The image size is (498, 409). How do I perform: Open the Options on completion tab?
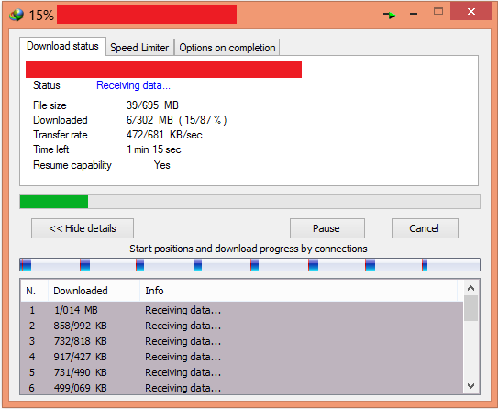click(227, 48)
